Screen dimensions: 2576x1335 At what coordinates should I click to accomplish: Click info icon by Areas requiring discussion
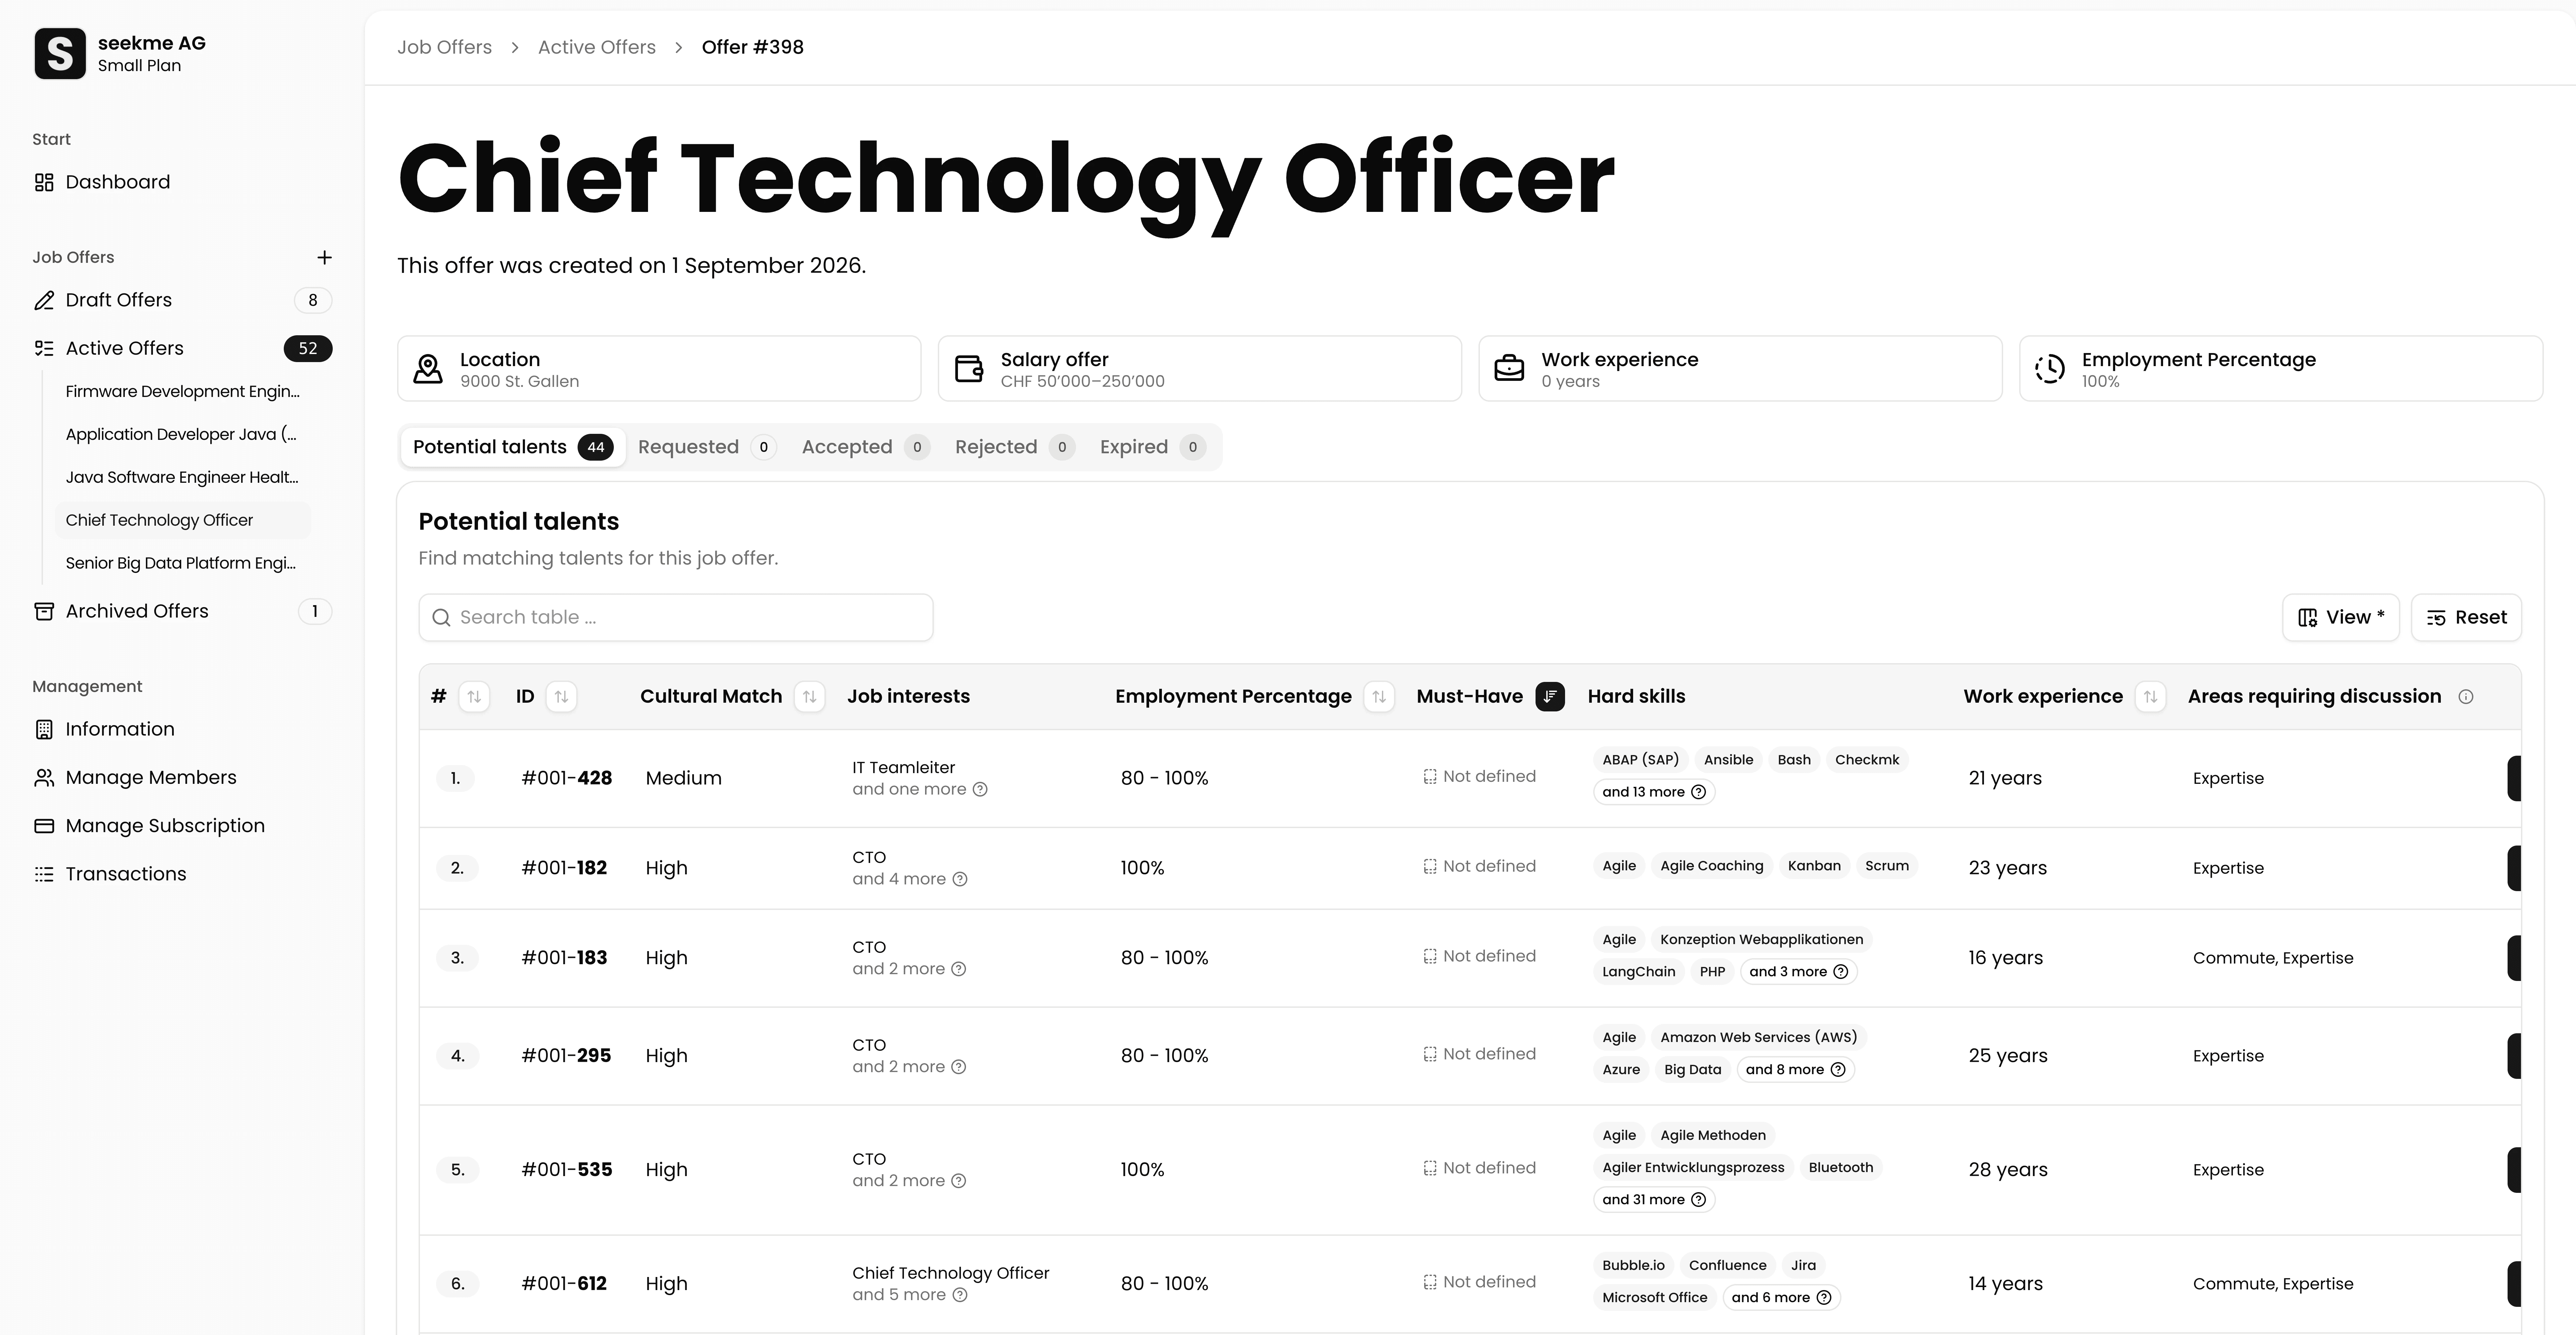pyautogui.click(x=2466, y=696)
